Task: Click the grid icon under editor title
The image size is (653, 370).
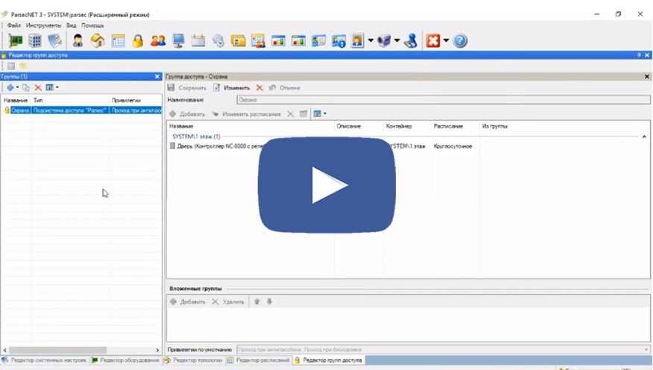Action: pos(11,66)
